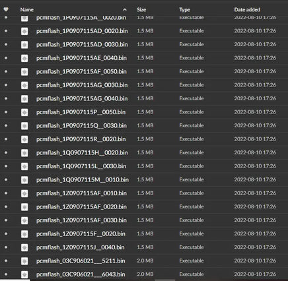The width and height of the screenshot is (288, 281).
Task: Click file icon for pcmflash_1Z0907115AF_0020.bin
Action: pyautogui.click(x=24, y=207)
